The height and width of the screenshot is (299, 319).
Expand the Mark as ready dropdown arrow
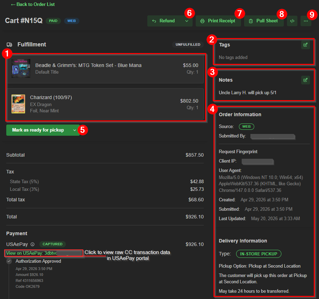click(75, 130)
